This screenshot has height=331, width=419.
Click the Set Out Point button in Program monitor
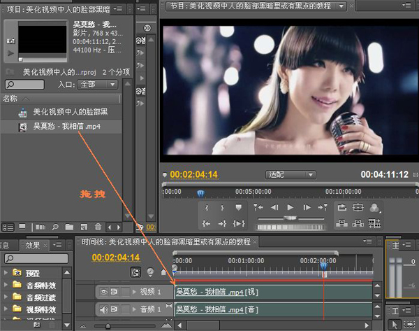222,208
